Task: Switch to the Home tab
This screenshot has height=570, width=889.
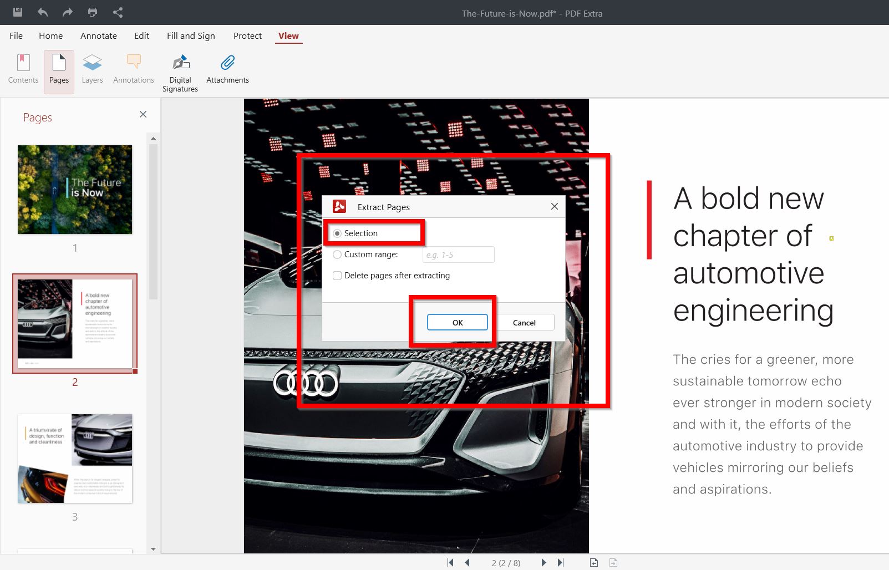Action: click(x=51, y=35)
